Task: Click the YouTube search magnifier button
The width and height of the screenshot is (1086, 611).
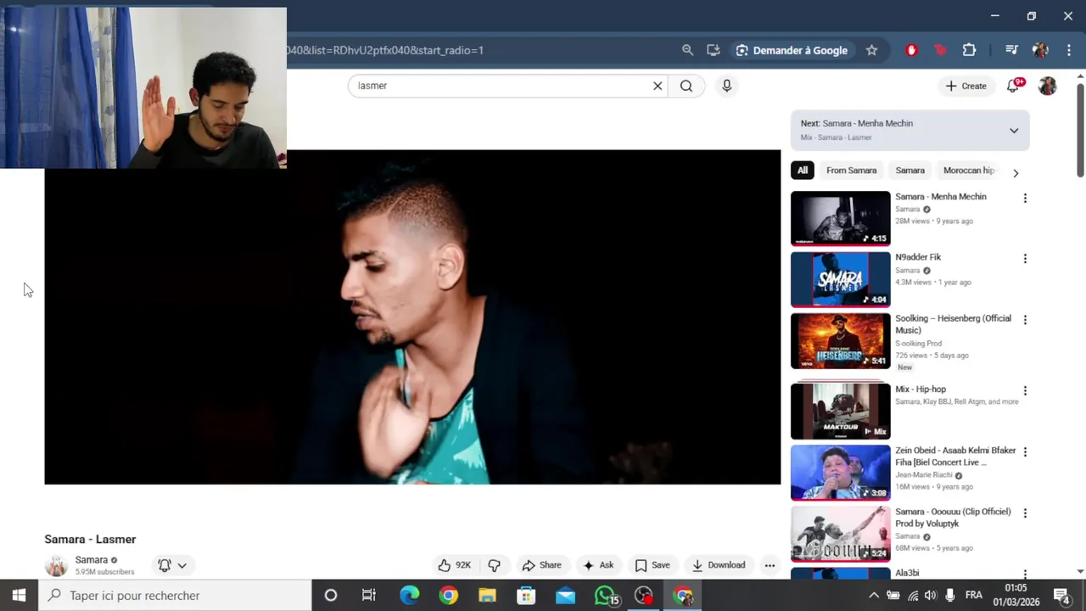Action: 686,86
